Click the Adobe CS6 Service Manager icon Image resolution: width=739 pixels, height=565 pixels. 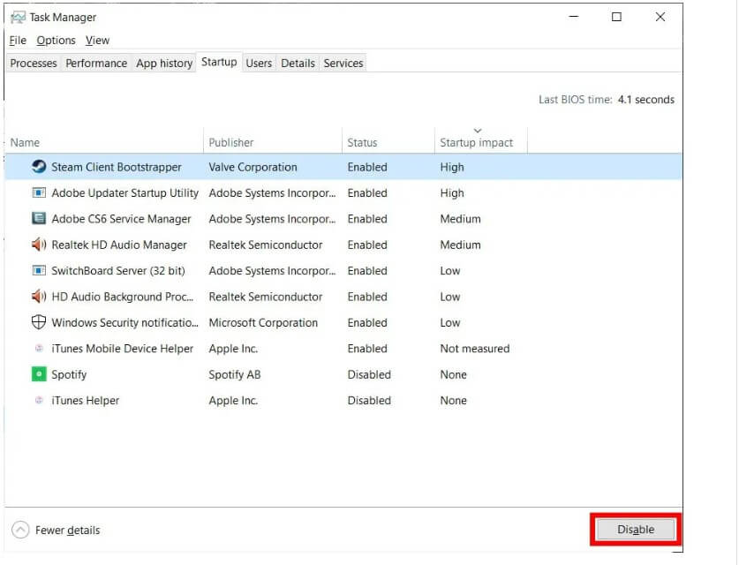click(39, 219)
